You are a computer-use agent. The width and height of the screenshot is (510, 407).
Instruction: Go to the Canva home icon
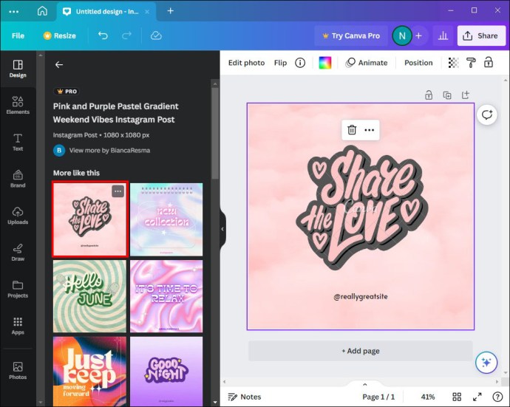(42, 11)
